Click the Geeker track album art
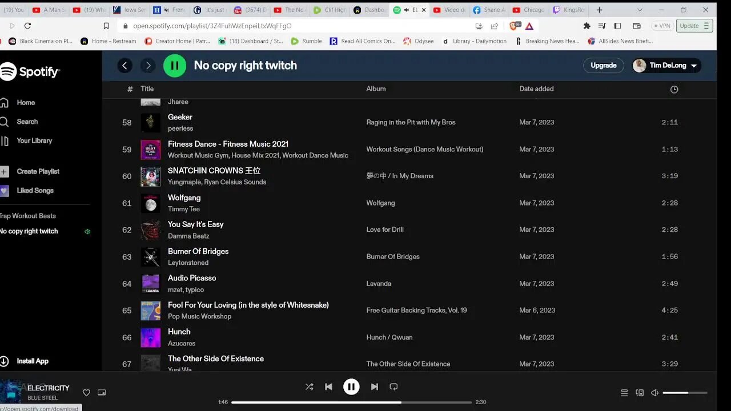The height and width of the screenshot is (411, 731). (151, 123)
